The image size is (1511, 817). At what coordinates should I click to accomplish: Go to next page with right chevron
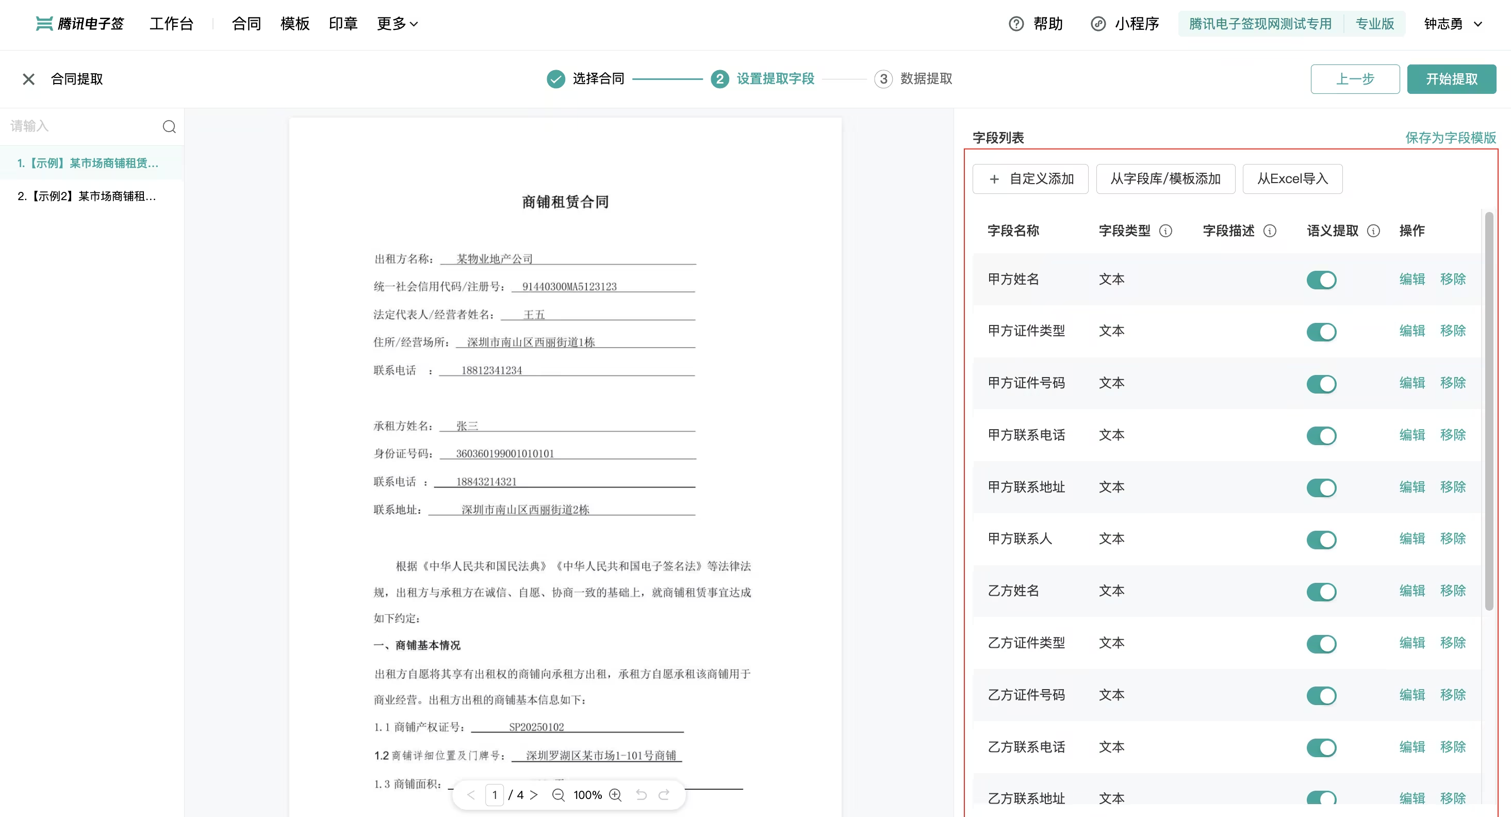[534, 795]
